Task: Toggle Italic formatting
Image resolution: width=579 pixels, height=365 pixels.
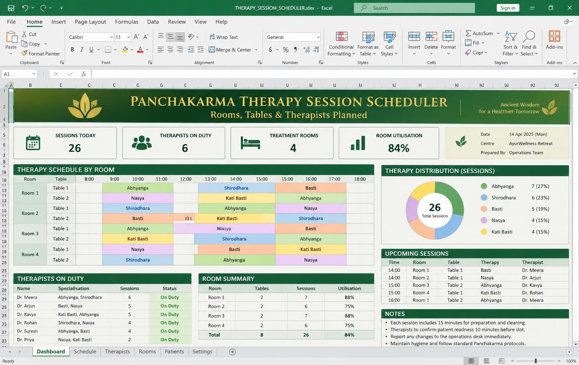Action: click(x=82, y=50)
